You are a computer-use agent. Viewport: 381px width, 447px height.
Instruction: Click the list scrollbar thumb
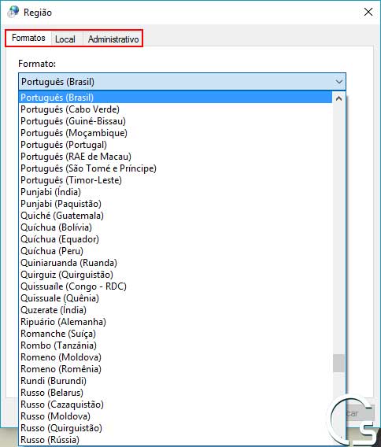pos(338,363)
